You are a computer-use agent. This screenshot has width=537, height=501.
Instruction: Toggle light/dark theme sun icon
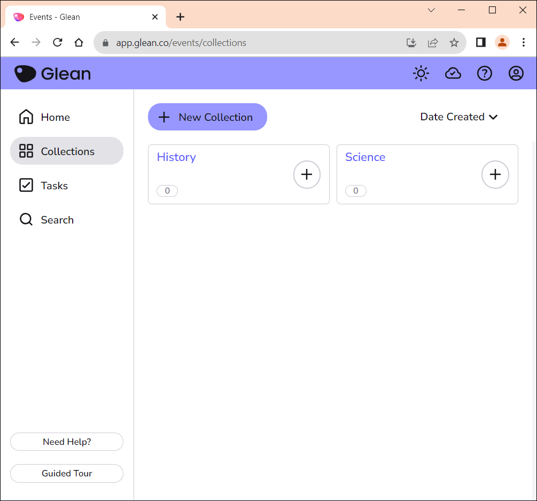pyautogui.click(x=421, y=74)
